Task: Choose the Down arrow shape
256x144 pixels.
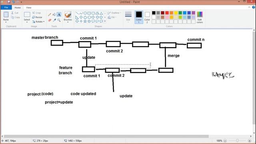Action: tap(77, 21)
